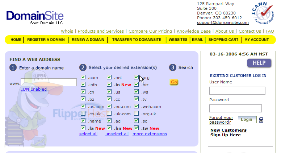281x153 pixels.
Task: Click the ICANN Accredited Registrar badge
Action: [x=263, y=13]
